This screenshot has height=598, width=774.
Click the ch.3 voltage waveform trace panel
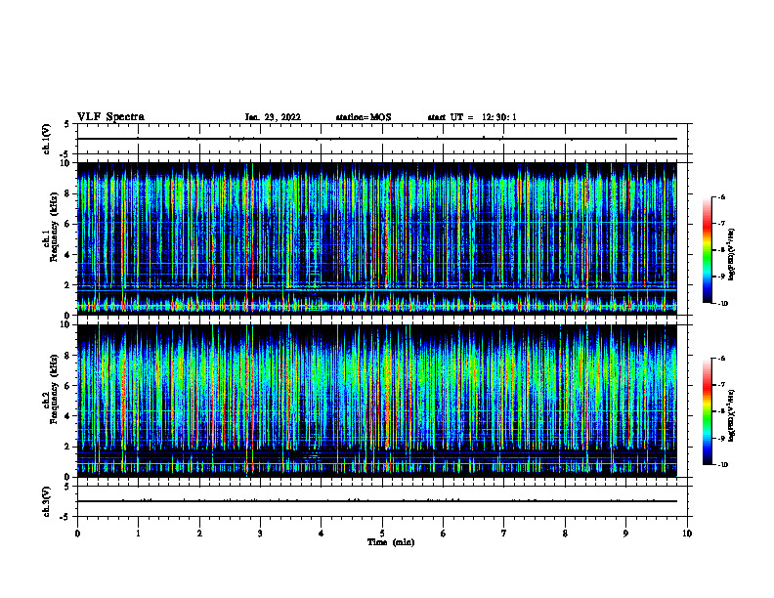pos(382,501)
